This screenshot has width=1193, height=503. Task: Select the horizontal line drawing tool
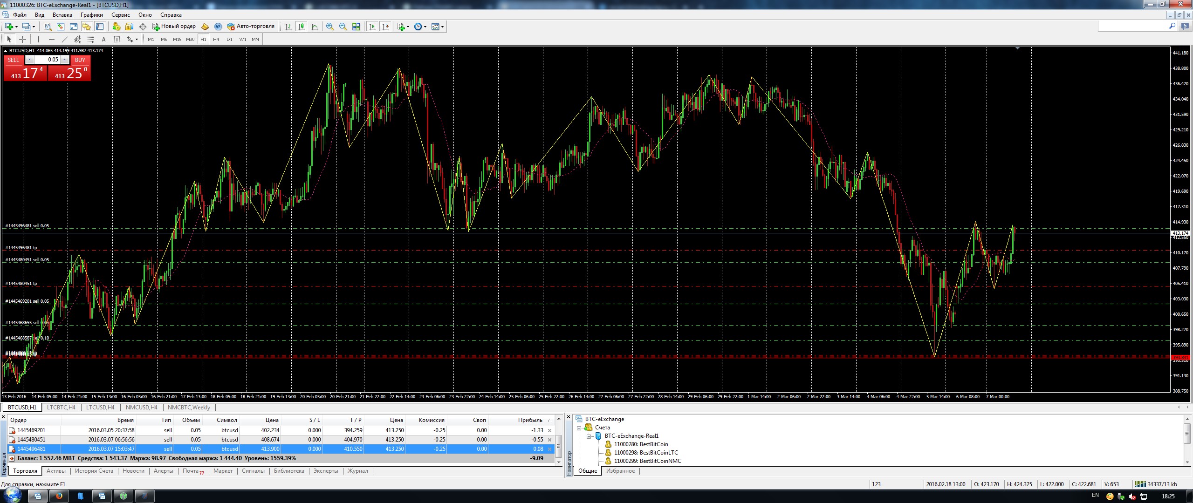[x=52, y=40]
